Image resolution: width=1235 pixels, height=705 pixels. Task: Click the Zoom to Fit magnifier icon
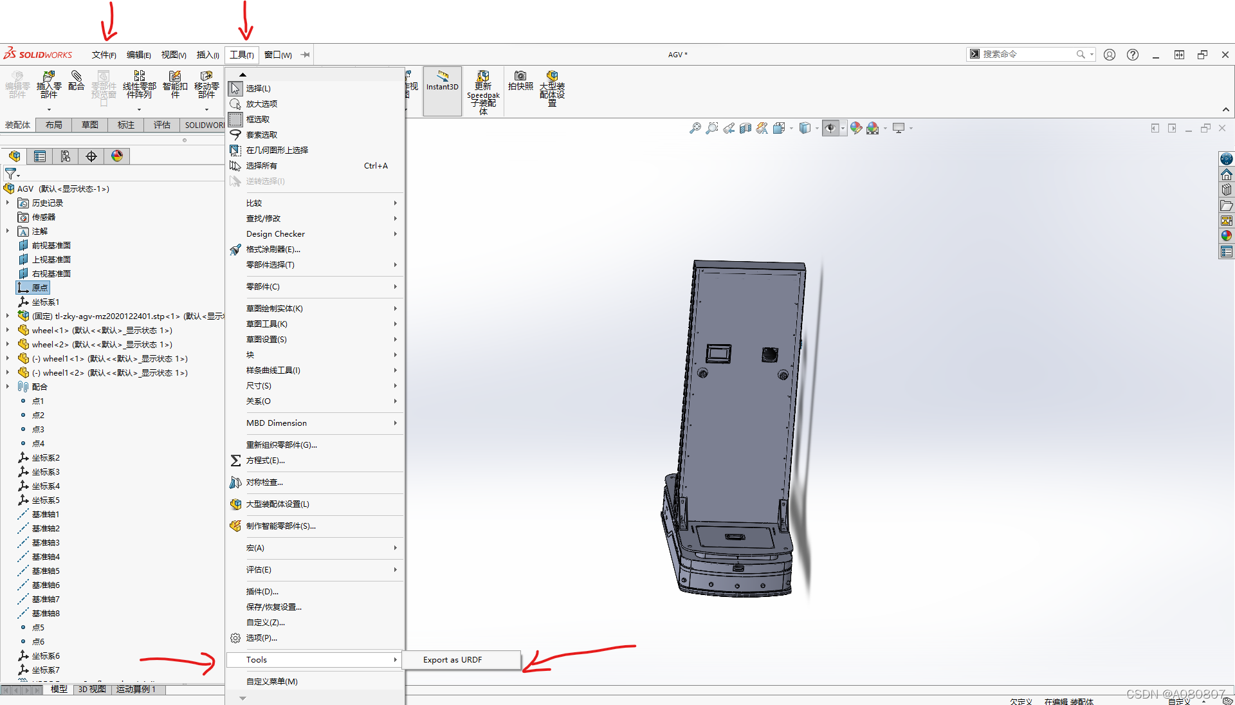[695, 128]
